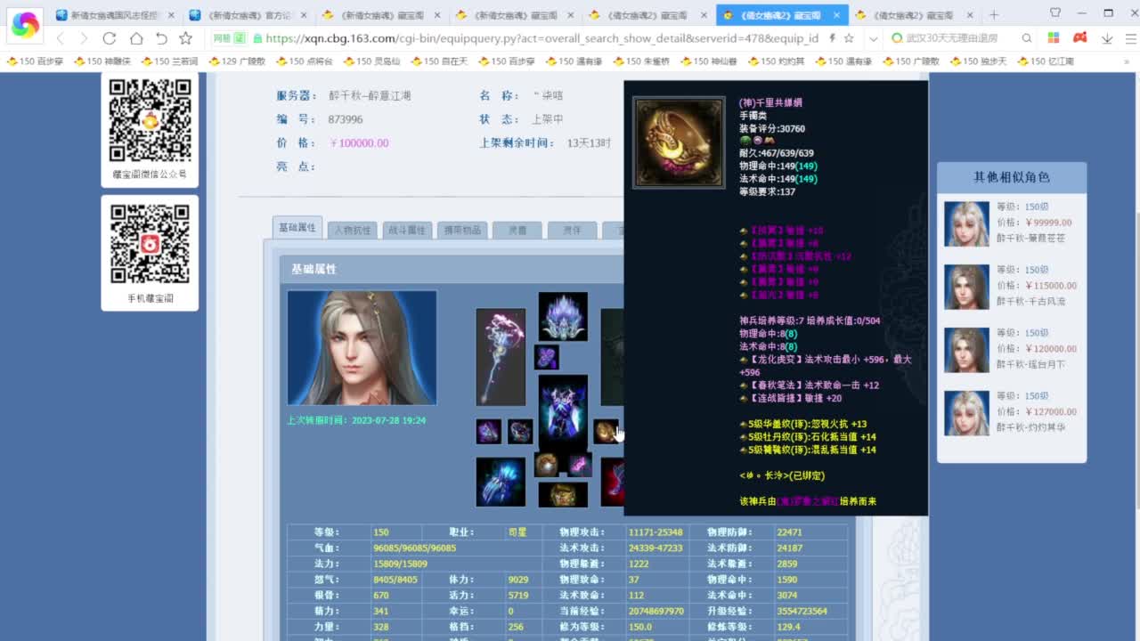Screen dimensions: 1140x641
Task: Select the small pink accessory icon beside the orb
Action: [x=580, y=464]
